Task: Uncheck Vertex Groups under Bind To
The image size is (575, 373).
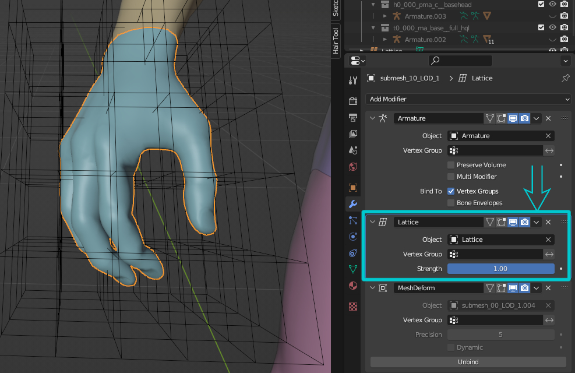Action: coord(451,191)
